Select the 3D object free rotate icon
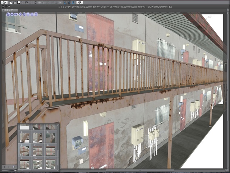 pos(28,14)
